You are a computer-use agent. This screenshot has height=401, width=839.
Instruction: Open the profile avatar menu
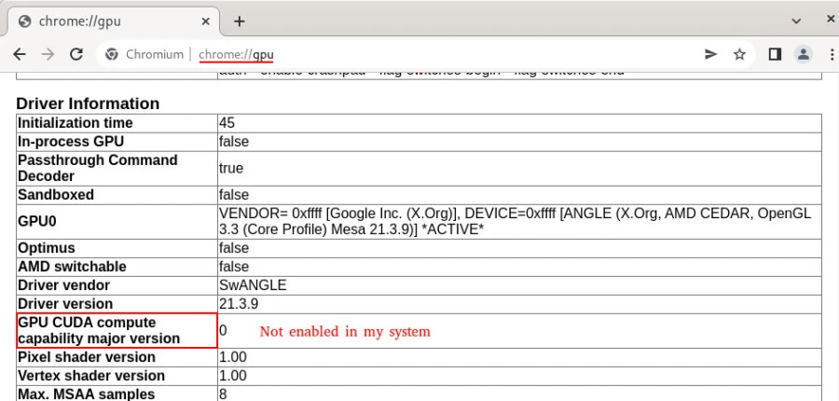coord(803,54)
